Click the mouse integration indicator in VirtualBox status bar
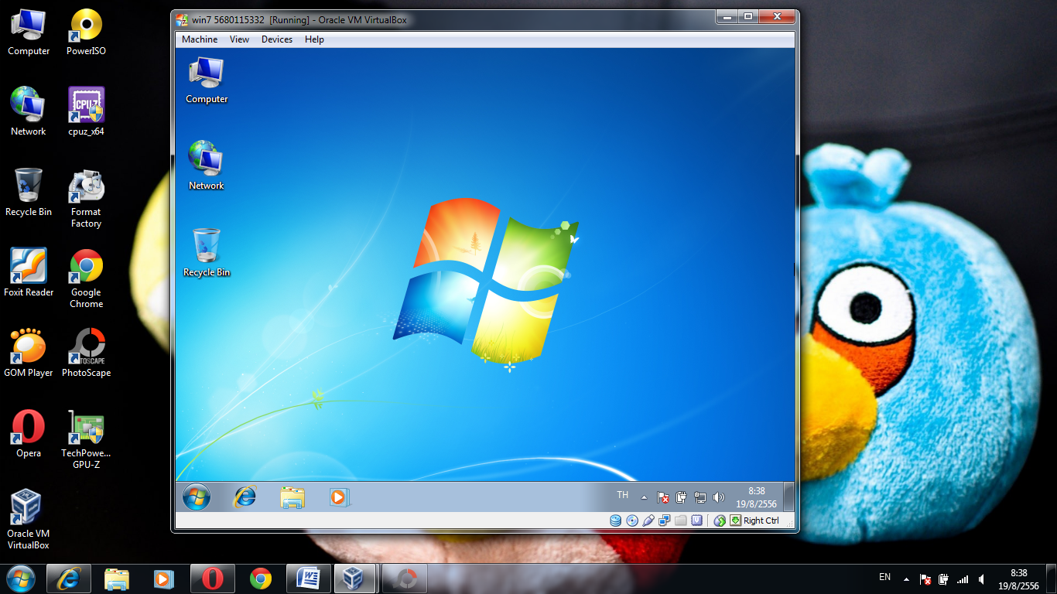This screenshot has height=594, width=1057. pos(720,521)
